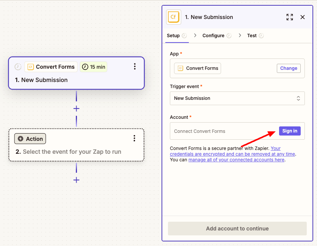Open the three-dot menu on trigger step
Viewport: 317px width, 246px height.
tap(135, 66)
